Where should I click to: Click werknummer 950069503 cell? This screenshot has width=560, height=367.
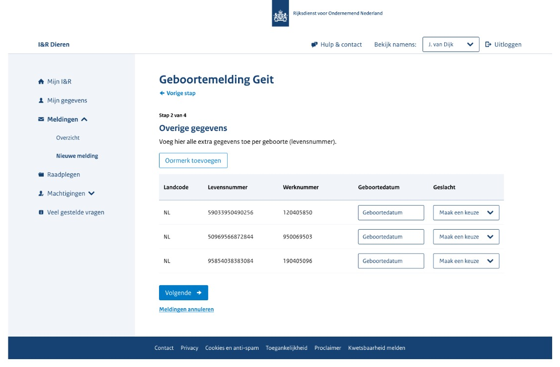point(297,236)
